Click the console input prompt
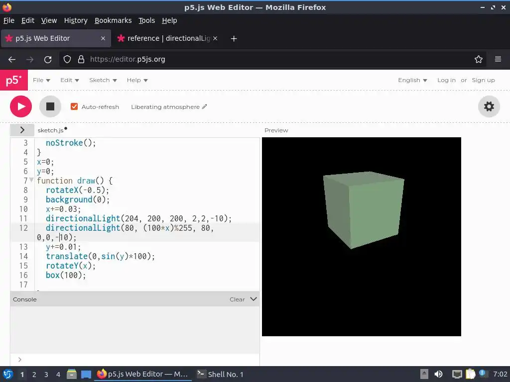The image size is (510, 382). coord(134,360)
